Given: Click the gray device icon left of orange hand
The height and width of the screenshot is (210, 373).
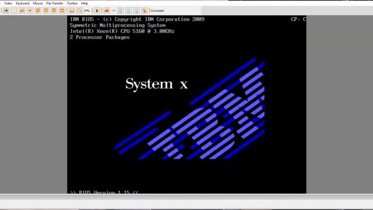Looking at the screenshot, I should pos(136,10).
